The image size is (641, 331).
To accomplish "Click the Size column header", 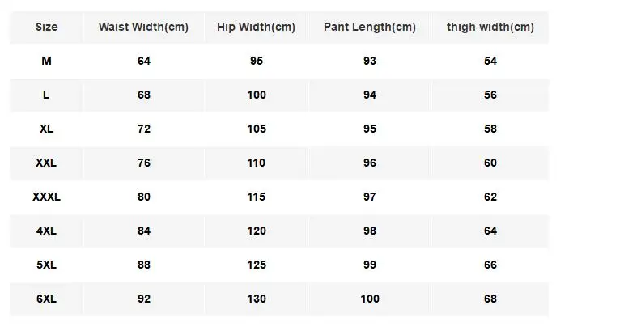I will click(47, 27).
